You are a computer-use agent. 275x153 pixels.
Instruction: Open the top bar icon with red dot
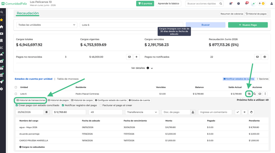[x=231, y=4]
